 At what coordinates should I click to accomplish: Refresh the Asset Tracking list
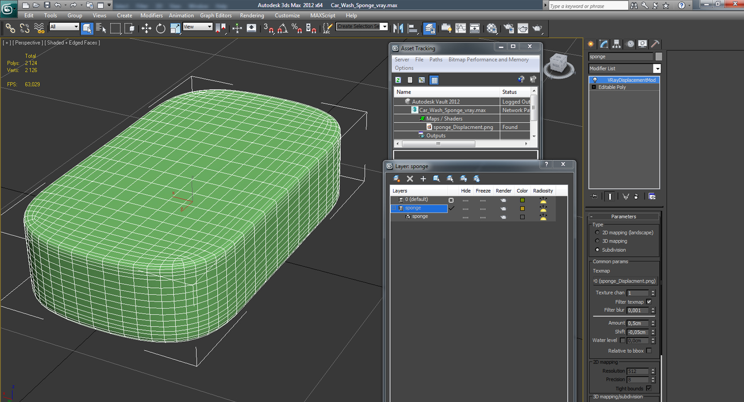tap(398, 80)
